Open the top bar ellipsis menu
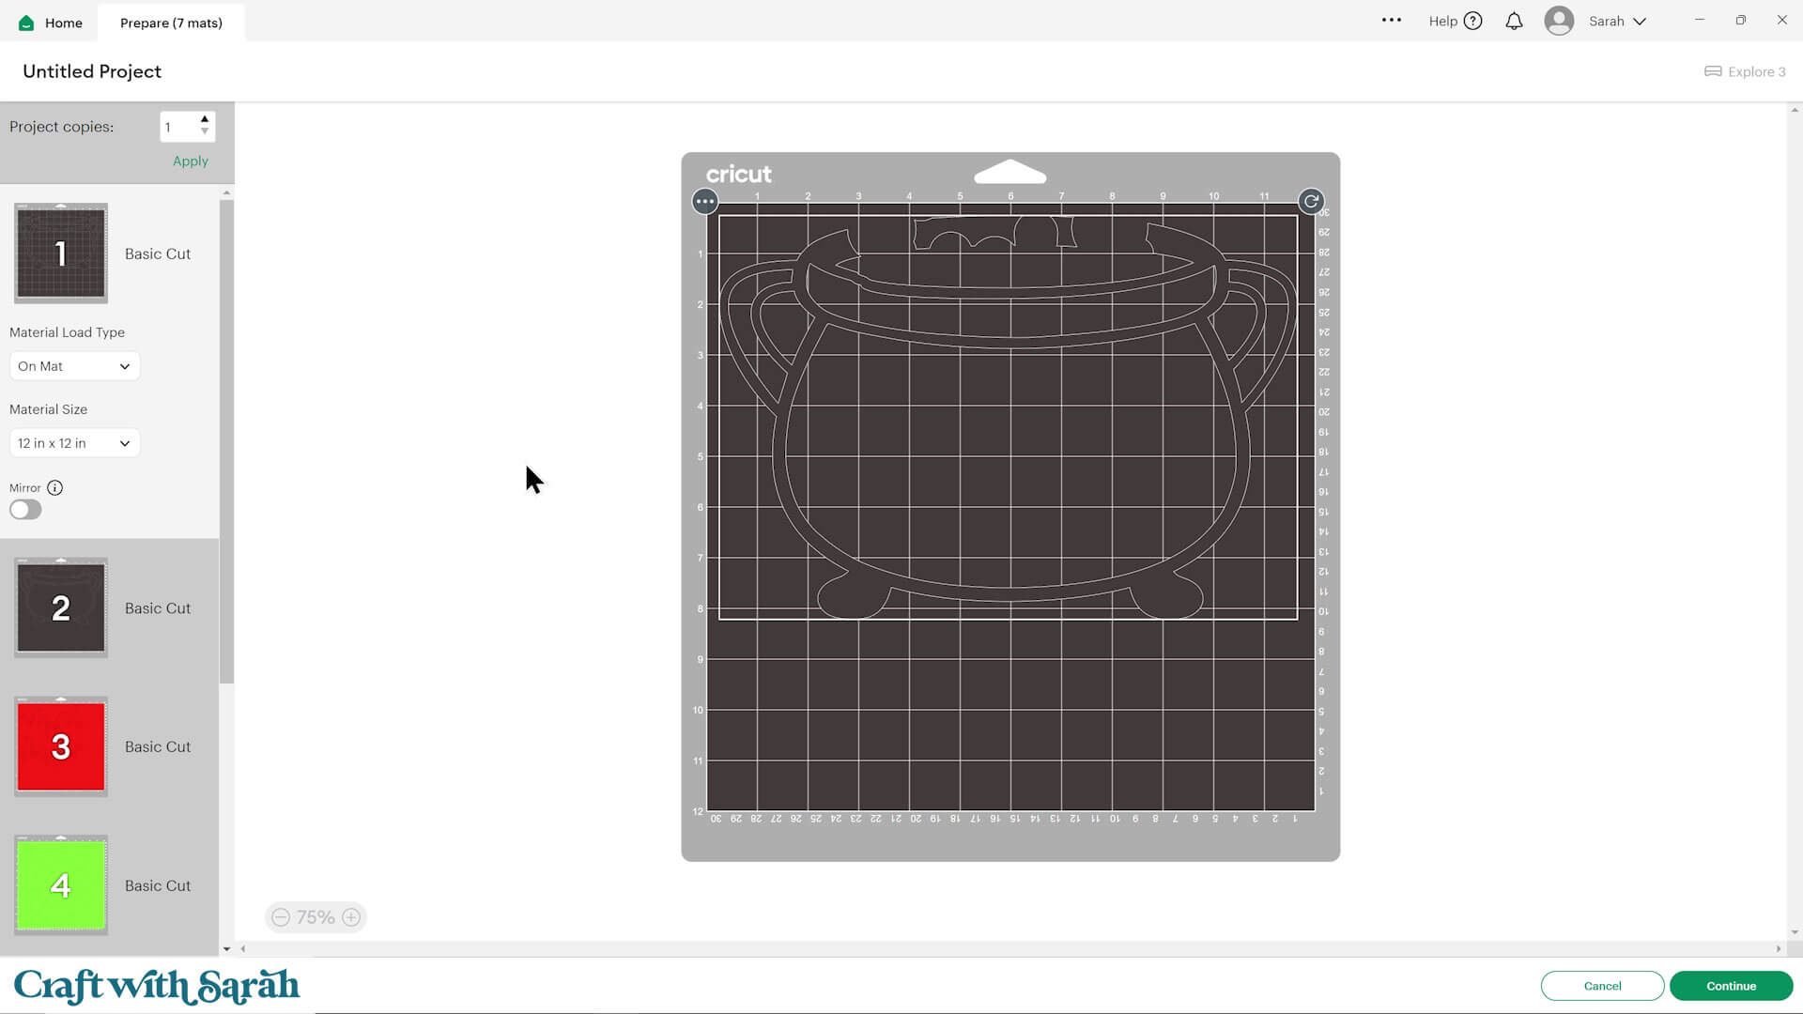 1391,20
